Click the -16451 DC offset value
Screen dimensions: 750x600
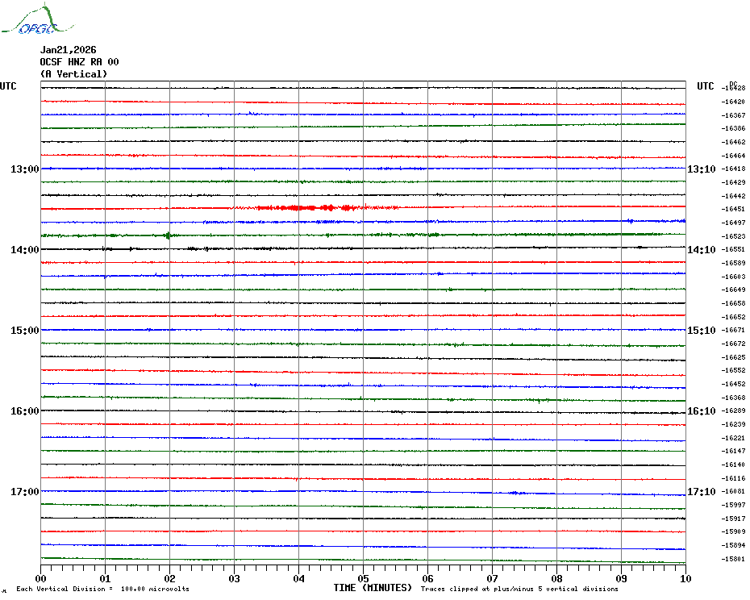pyautogui.click(x=733, y=209)
